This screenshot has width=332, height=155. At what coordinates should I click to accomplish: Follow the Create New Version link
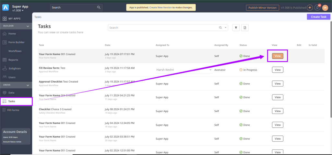(x=160, y=7)
